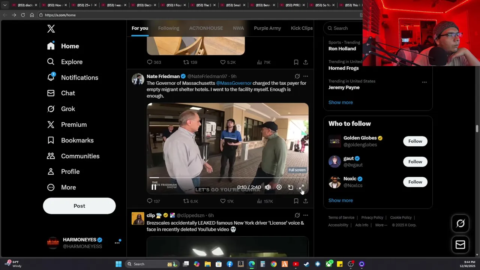Viewport: 480px width, 270px height.
Task: Select the For you tab
Action: 140,28
